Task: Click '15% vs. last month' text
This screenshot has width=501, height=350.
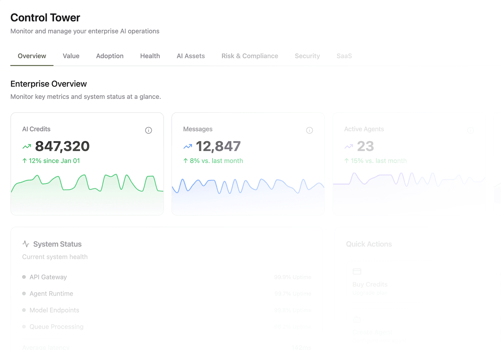Action: 379,161
